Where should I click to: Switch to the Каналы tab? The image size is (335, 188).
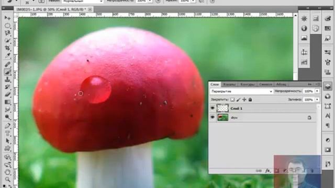(x=230, y=85)
